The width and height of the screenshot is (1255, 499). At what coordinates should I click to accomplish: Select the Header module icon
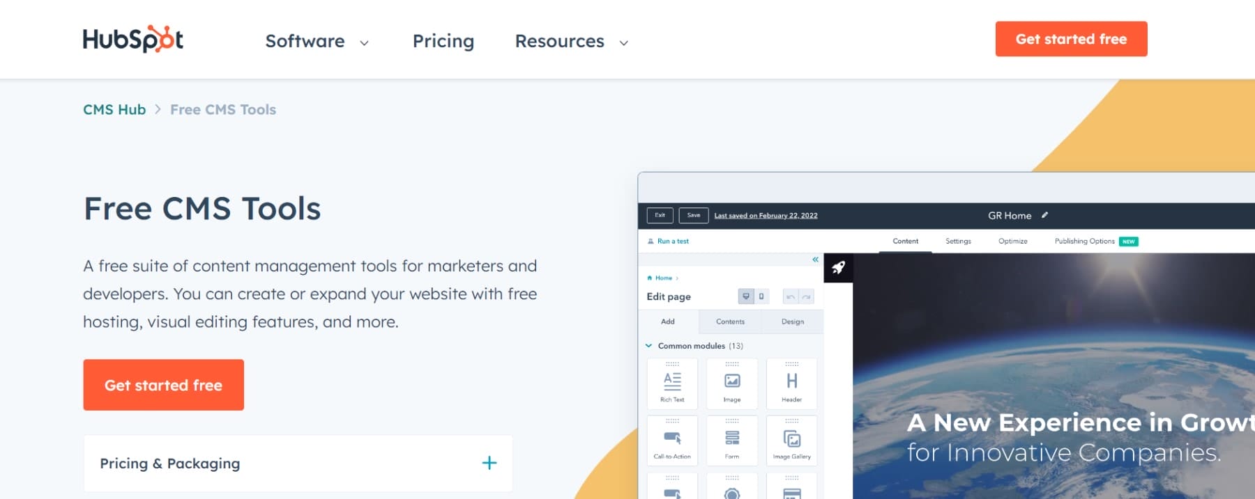point(792,383)
